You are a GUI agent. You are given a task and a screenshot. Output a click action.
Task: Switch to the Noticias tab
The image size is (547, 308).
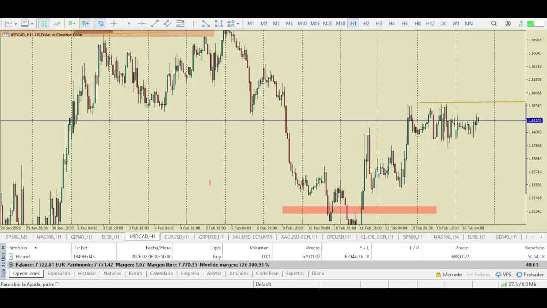pos(112,274)
